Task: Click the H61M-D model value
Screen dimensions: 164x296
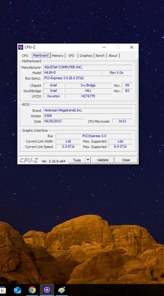Action: coord(72,73)
